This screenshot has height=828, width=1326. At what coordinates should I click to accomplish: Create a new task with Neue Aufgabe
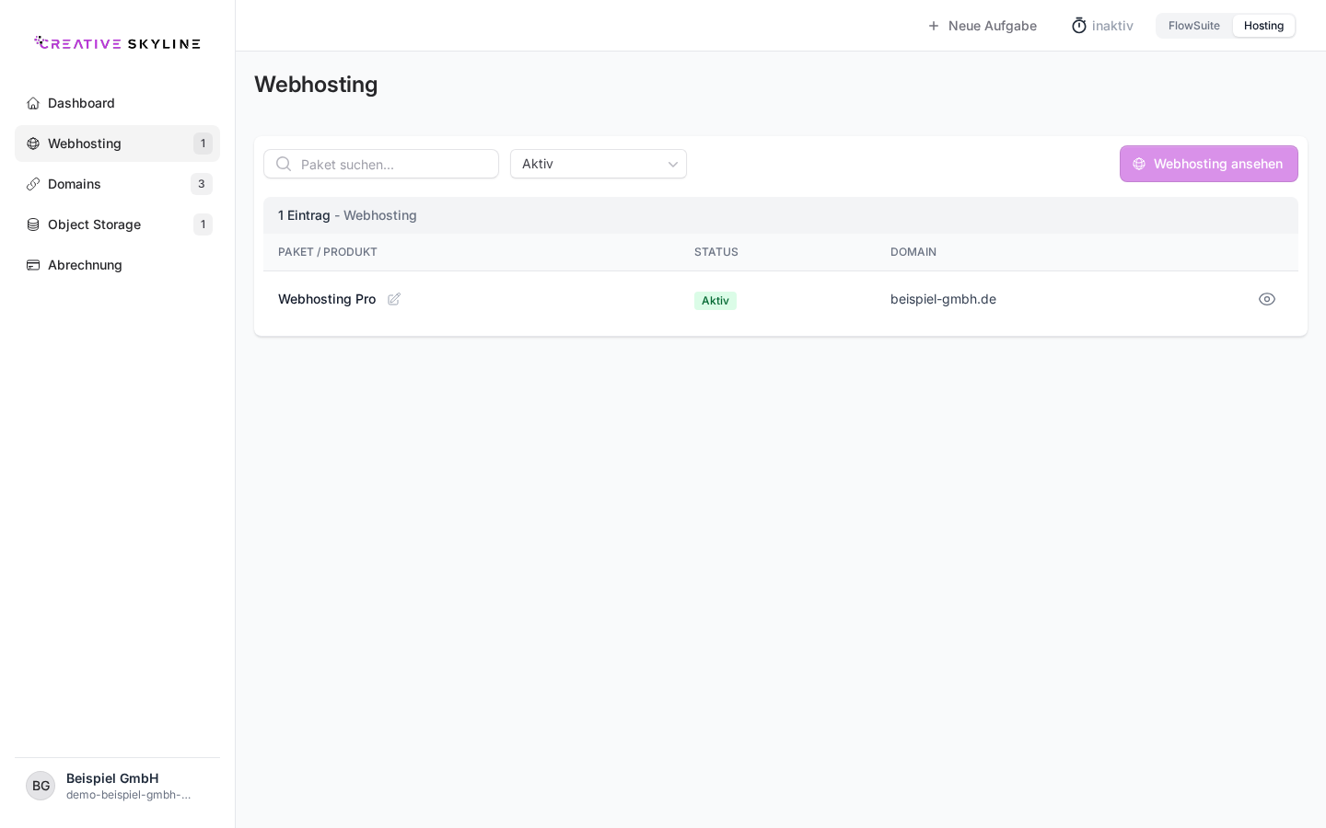click(x=982, y=26)
